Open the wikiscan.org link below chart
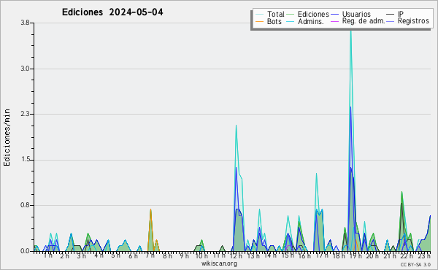This screenshot has height=270, width=438. 219,263
